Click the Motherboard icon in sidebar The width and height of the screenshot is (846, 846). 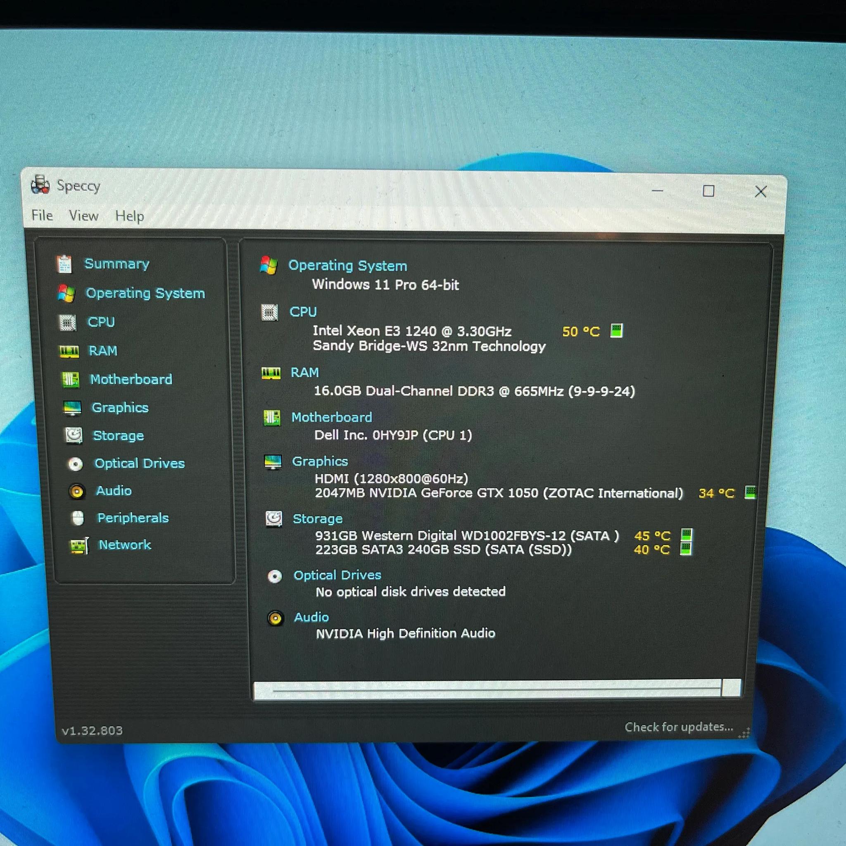pyautogui.click(x=71, y=380)
